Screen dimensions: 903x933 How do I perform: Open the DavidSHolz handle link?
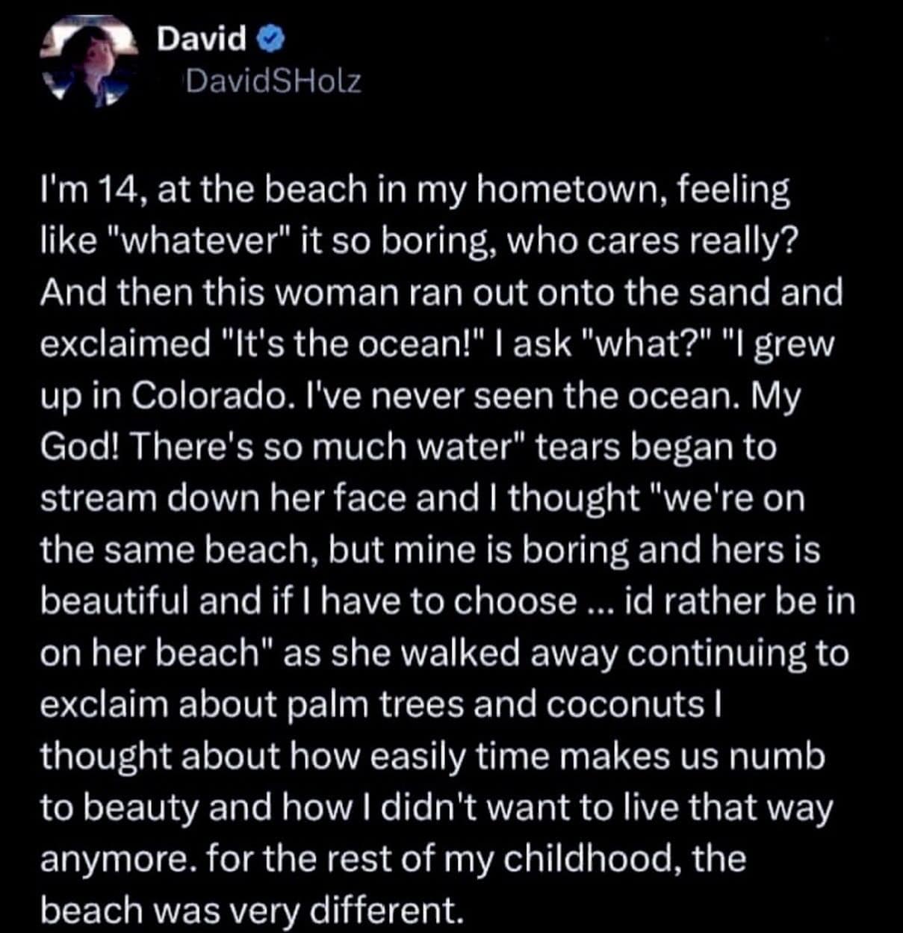click(272, 81)
